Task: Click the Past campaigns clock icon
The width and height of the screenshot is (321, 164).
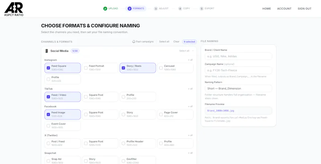Action: pos(134,42)
